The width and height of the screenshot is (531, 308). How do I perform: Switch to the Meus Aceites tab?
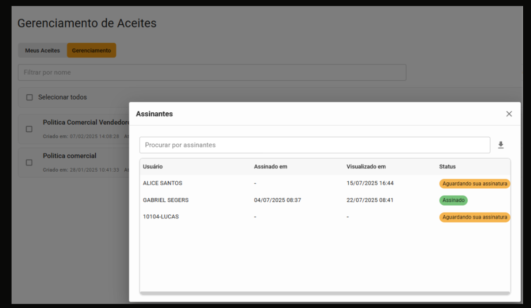(x=42, y=51)
